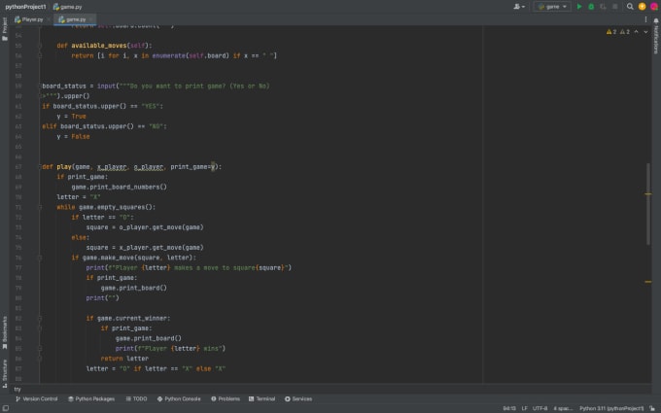Viewport: 661px width, 413px height.
Task: Collapse the if game.make_move block fold
Action: pyautogui.click(x=40, y=258)
